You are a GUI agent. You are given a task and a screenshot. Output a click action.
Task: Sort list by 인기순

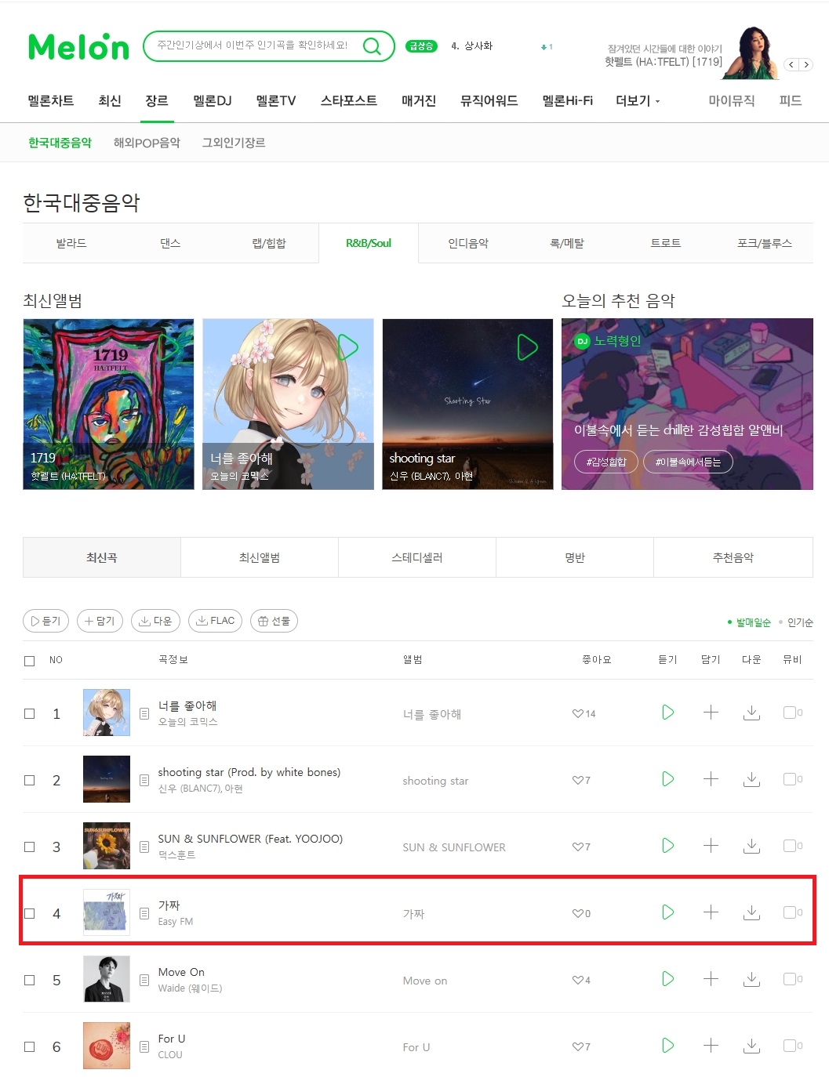(x=799, y=622)
